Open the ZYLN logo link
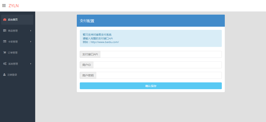The width and height of the screenshot is (266, 122). (13, 6)
